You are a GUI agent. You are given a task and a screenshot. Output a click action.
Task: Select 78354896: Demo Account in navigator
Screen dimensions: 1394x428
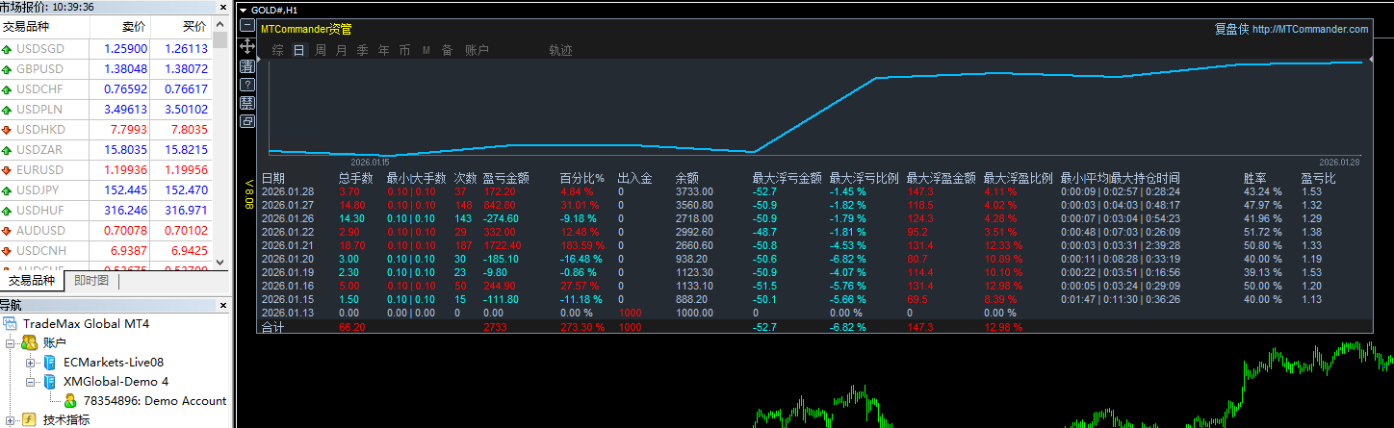(155, 401)
